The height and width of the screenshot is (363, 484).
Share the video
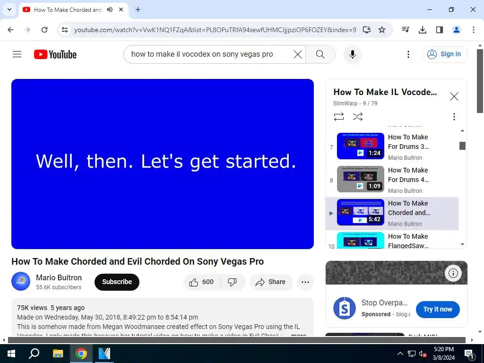271,282
